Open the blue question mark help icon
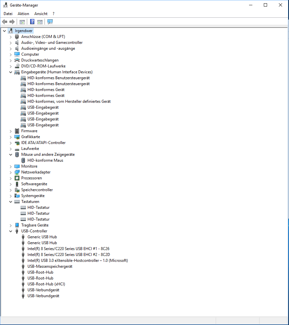The height and width of the screenshot is (325, 289). point(32,22)
